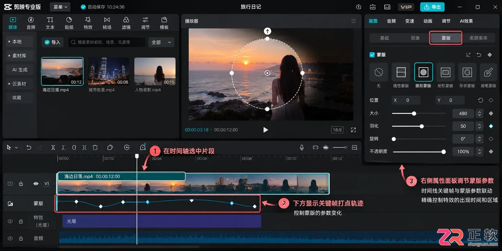Open the 全部 filter dropdown

pos(161,42)
